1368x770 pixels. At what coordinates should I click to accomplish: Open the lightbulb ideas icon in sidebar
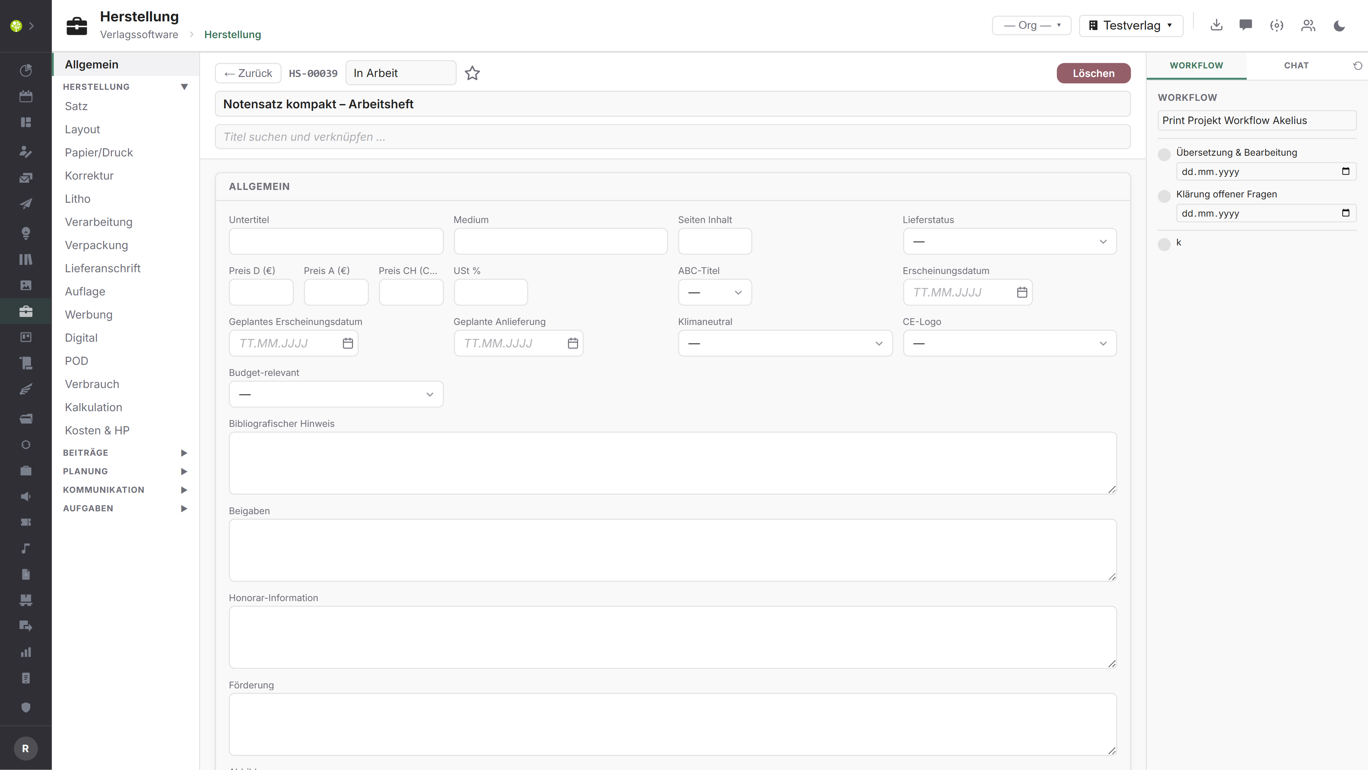(x=26, y=233)
